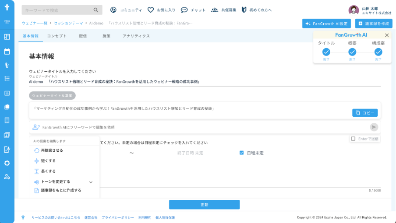This screenshot has width=396, height=223.
Task: Click the 議事録を作成 button
Action: [374, 24]
